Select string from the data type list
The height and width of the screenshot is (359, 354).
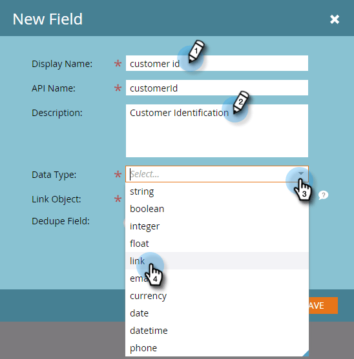coord(217,191)
